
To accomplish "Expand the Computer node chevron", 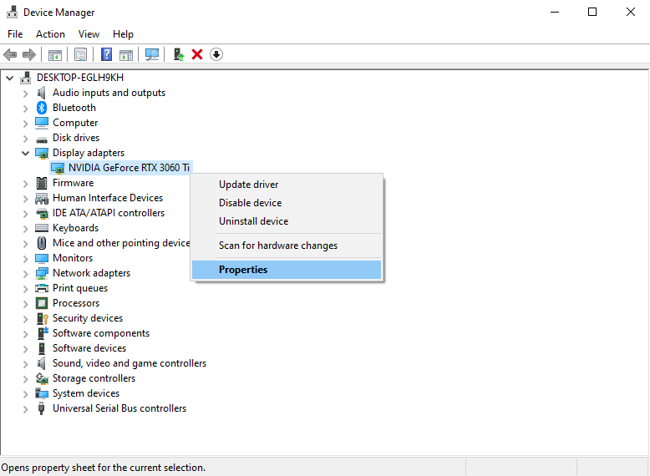I will pos(25,124).
